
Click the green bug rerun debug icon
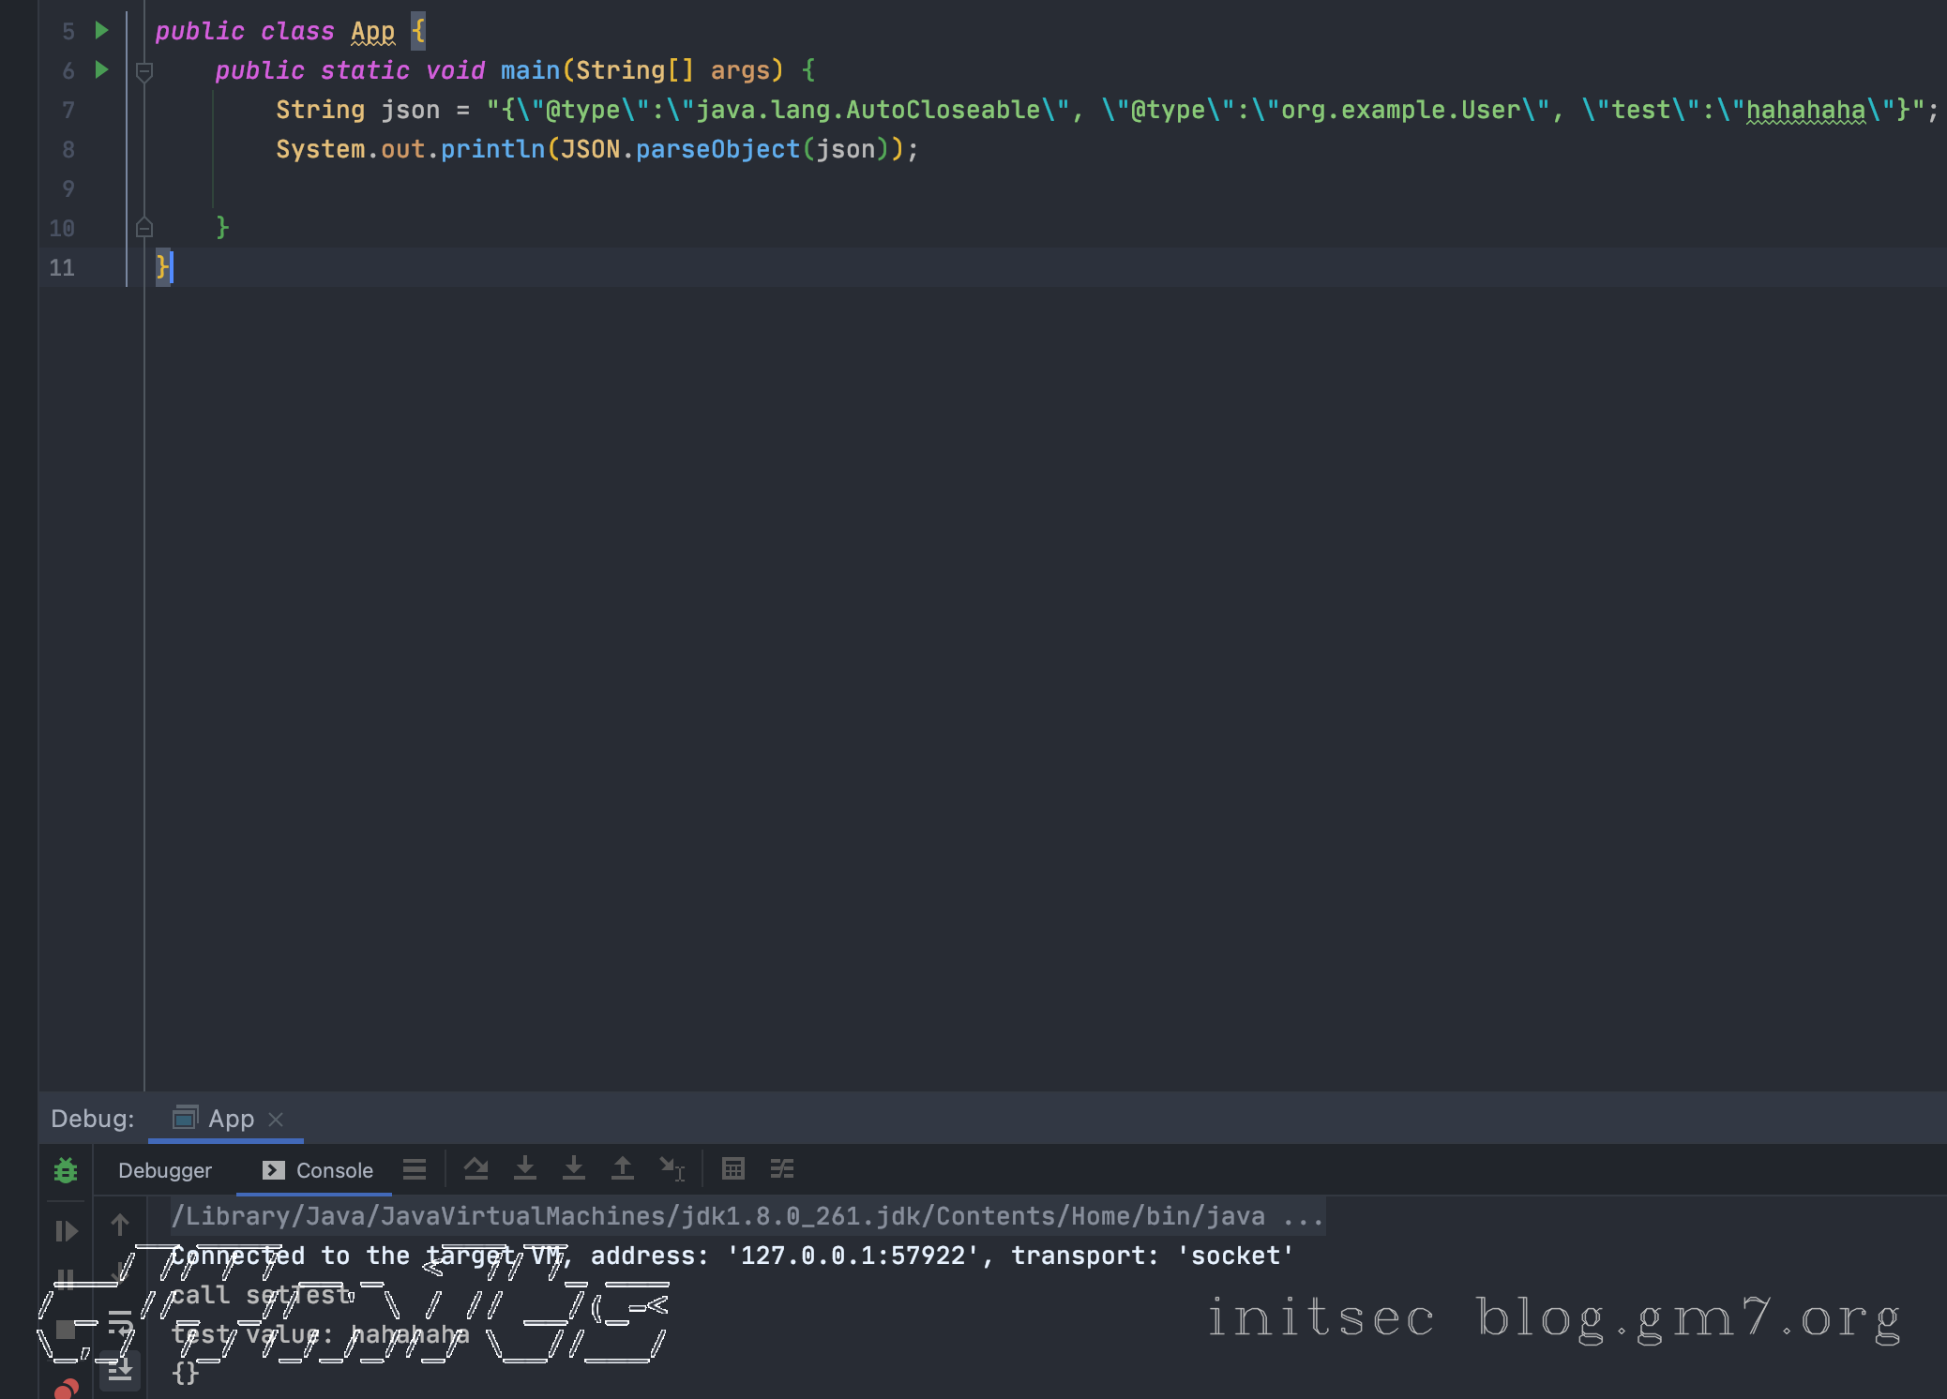click(x=66, y=1170)
